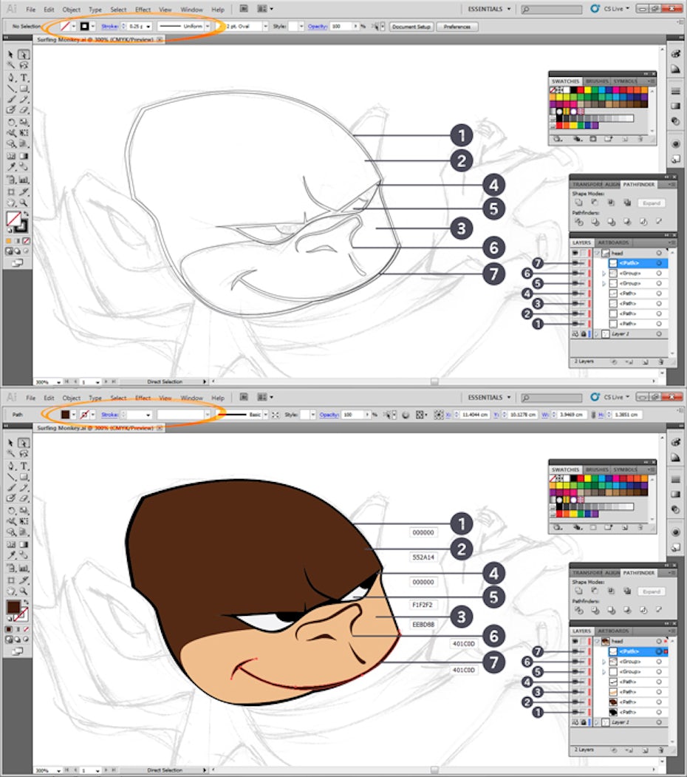
Task: Switch to the Artboards tab in the lower window
Action: click(612, 631)
